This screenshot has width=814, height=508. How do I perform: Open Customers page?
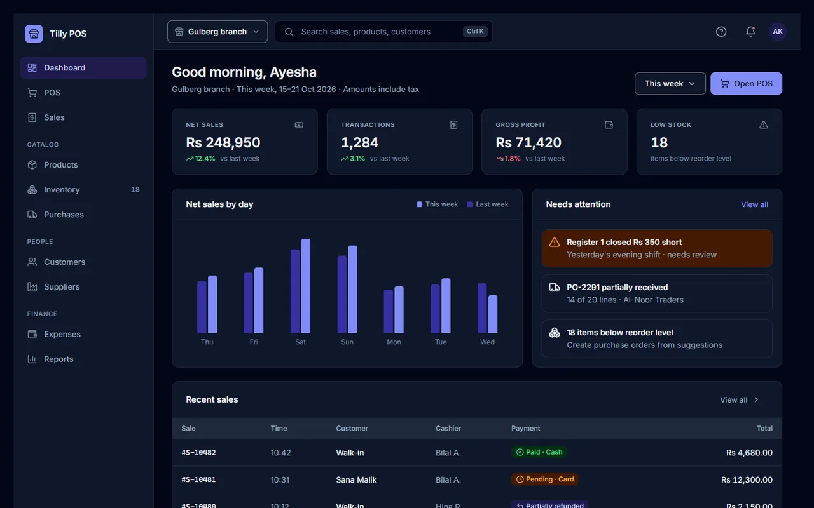click(x=83, y=262)
